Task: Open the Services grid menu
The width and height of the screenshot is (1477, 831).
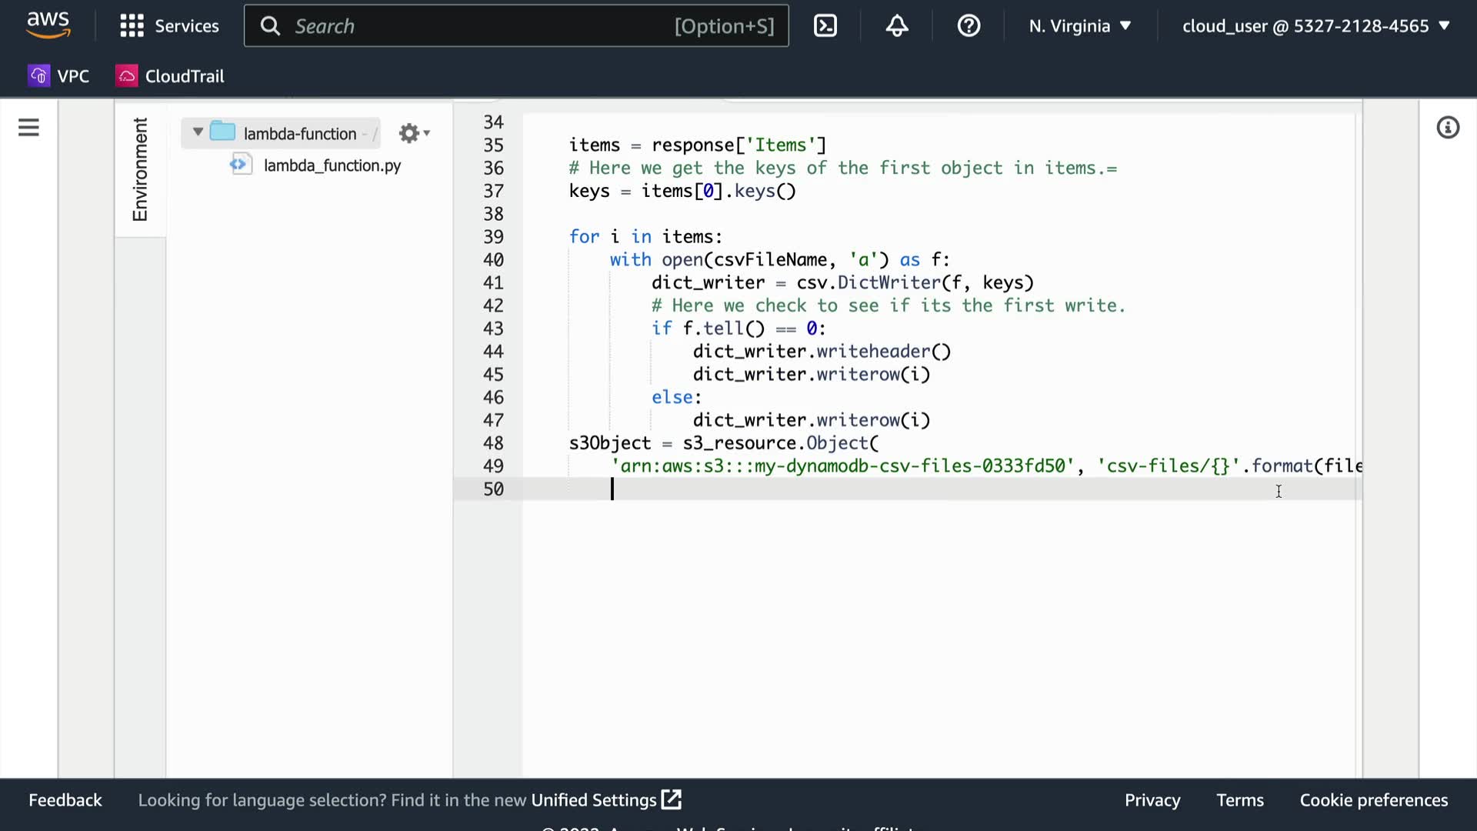Action: (x=169, y=26)
